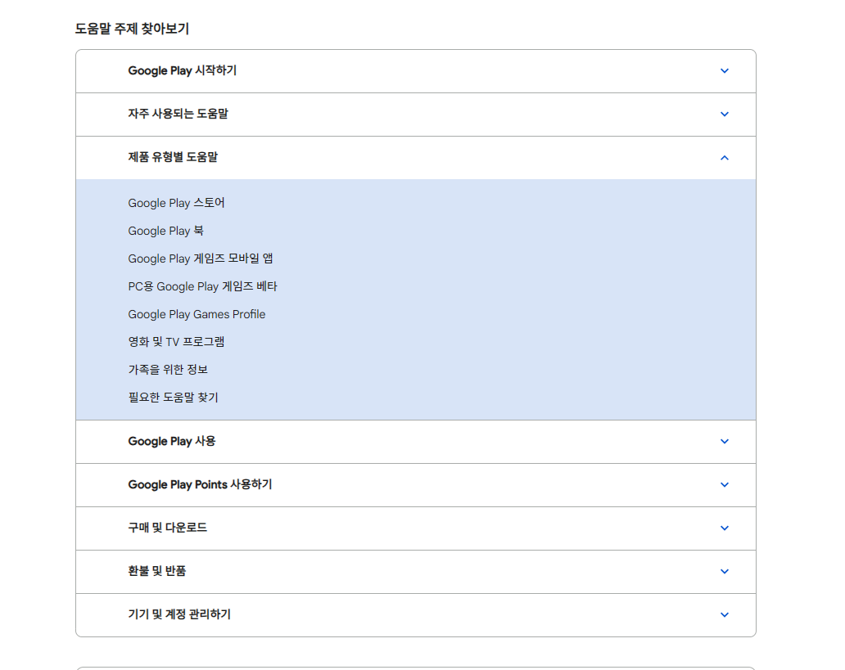Click the 환불 및 반품 heading text
845x670 pixels.
pos(157,571)
